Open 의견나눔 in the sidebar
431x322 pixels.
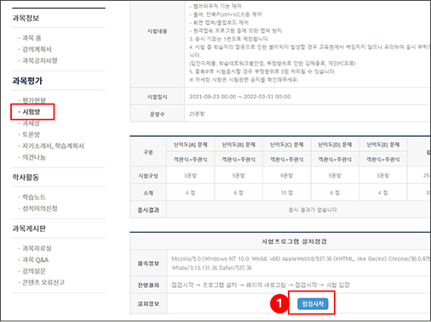click(x=34, y=157)
